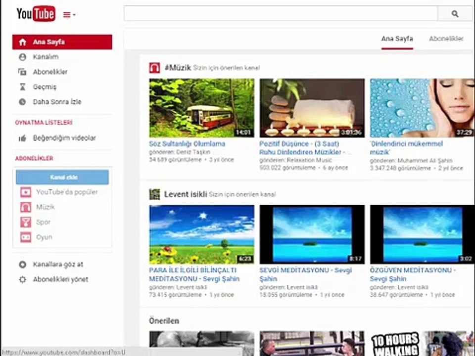Open the Beğendiğim videolar playlist
This screenshot has width=475, height=356.
[x=64, y=138]
